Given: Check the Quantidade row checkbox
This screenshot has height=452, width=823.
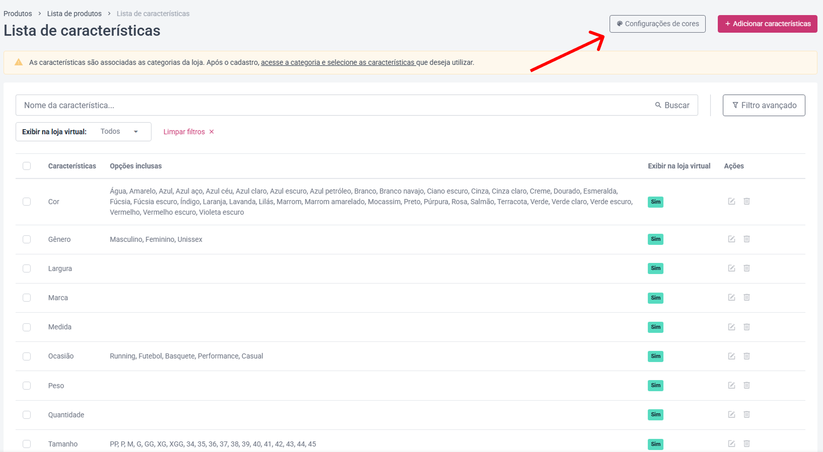Looking at the screenshot, I should click(x=27, y=415).
